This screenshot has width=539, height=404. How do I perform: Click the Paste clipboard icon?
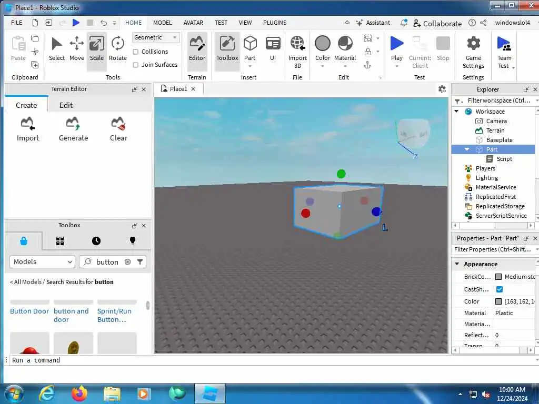[18, 49]
